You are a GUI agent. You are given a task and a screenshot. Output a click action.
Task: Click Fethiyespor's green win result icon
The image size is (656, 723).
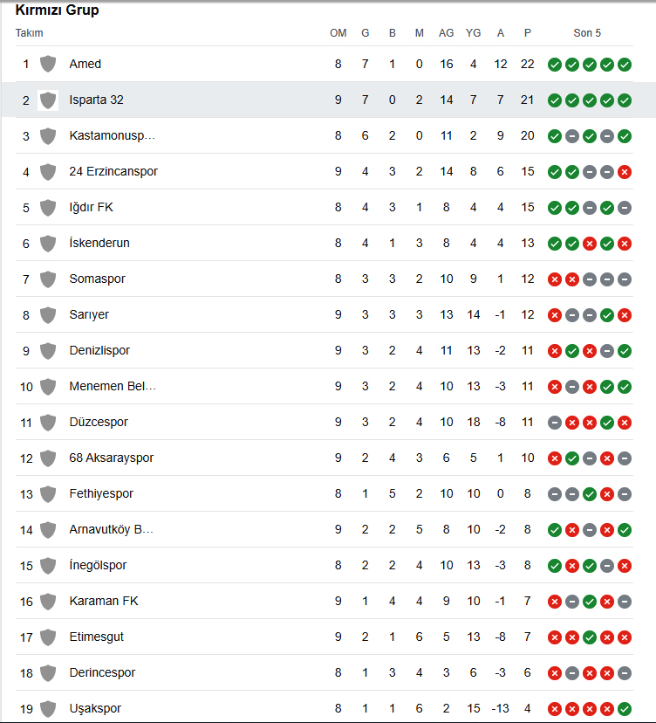[589, 494]
